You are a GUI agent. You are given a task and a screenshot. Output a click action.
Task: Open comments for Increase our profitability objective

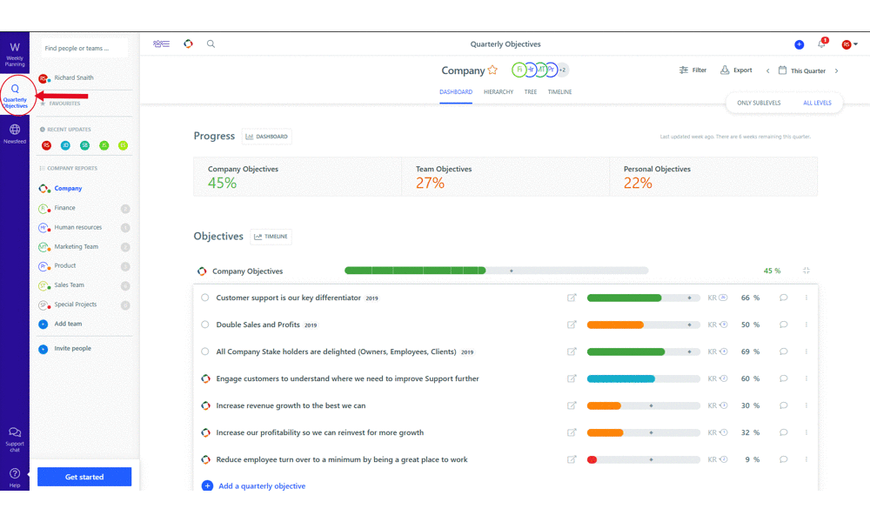784,432
